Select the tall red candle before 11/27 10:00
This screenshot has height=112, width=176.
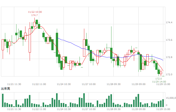[x=84, y=48]
